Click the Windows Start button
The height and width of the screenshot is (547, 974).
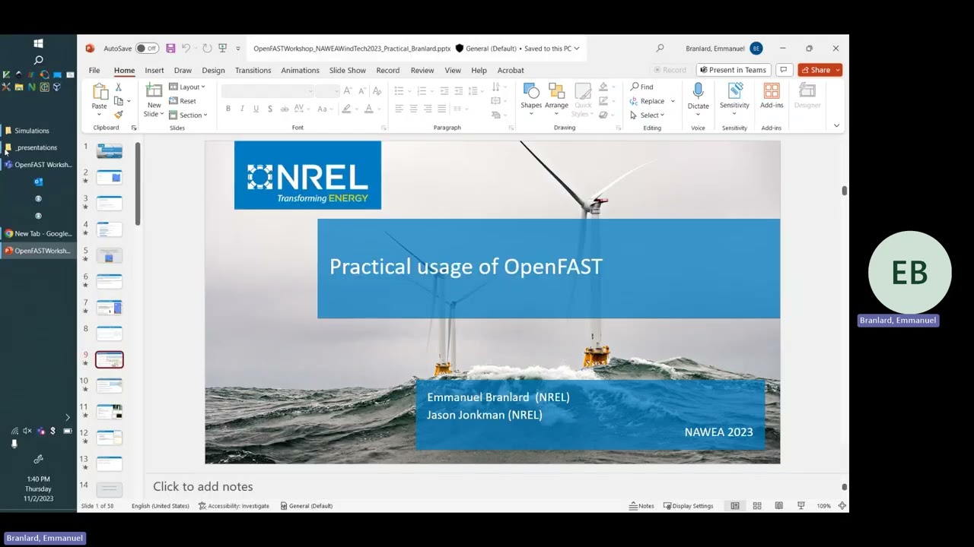[38, 43]
